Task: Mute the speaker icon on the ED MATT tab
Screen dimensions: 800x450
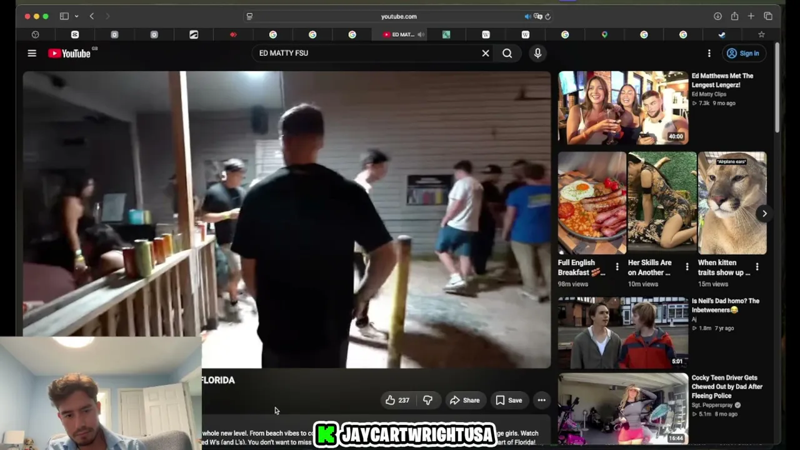Action: (x=421, y=34)
